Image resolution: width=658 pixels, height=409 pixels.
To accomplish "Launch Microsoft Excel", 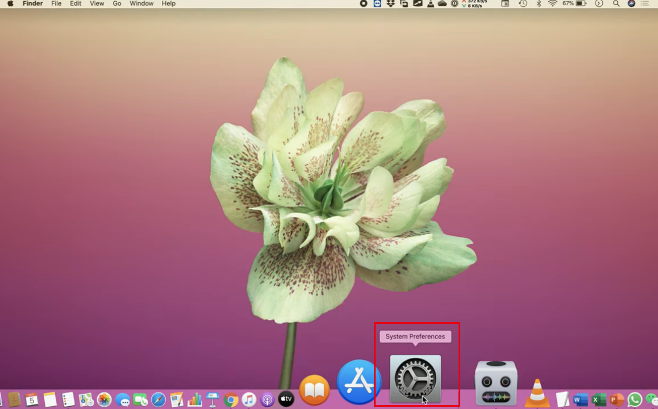I will [598, 399].
